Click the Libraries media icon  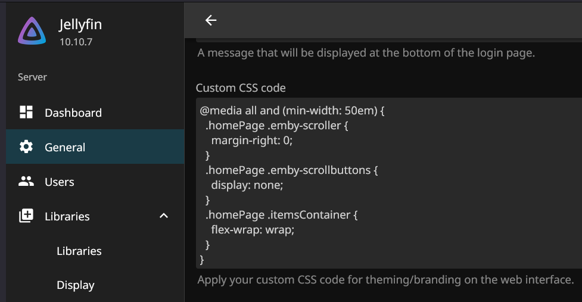[x=26, y=216]
